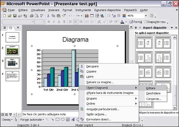Screen dimensions: 179x127
Task: Switch to Slide Sorter view
Action: [7, 114]
